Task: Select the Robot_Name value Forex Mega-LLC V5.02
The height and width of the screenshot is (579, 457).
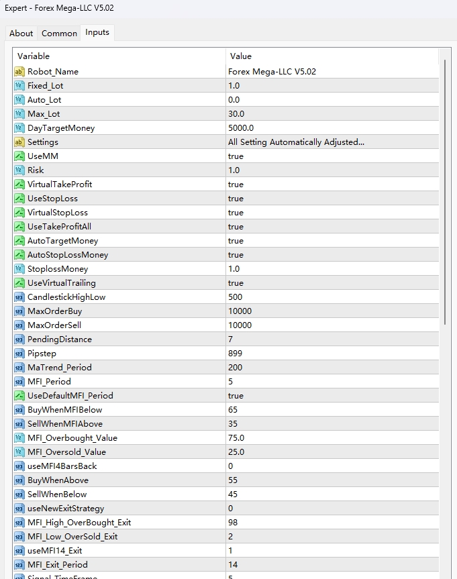Action: [272, 72]
